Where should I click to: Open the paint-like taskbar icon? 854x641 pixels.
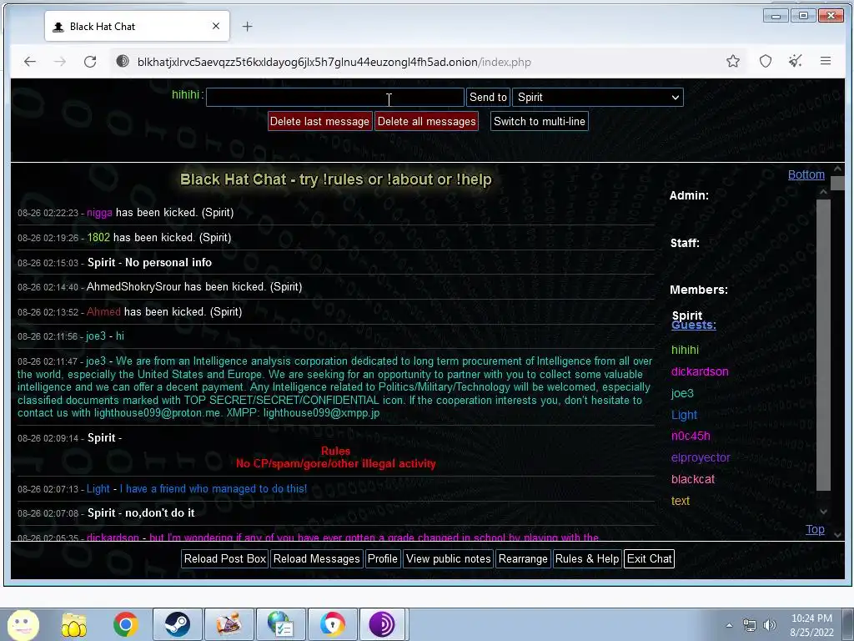point(229,624)
